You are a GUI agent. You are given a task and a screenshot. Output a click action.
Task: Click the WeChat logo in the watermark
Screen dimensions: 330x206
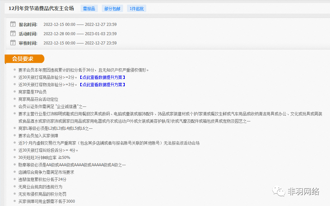[278, 192]
